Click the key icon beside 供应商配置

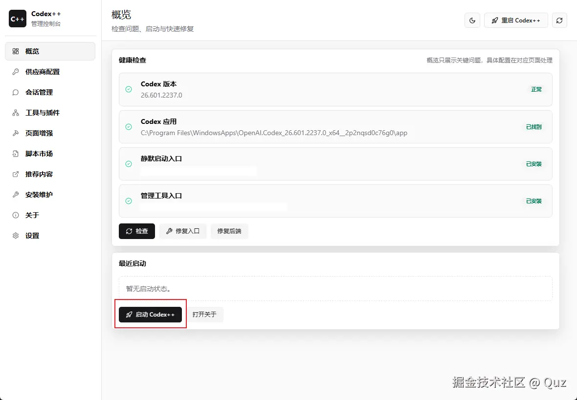coord(16,72)
